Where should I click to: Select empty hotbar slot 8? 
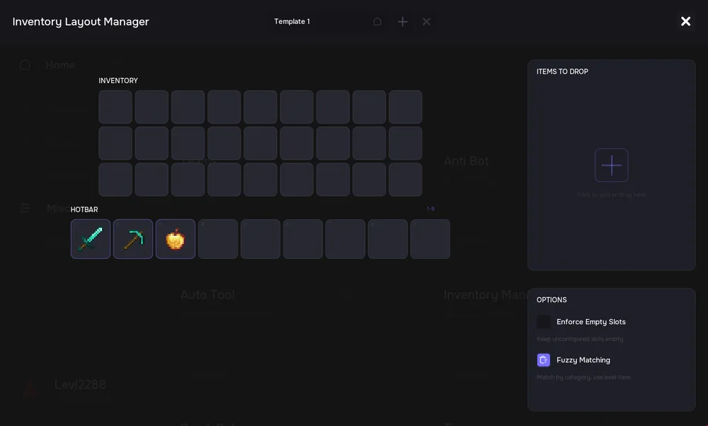pyautogui.click(x=388, y=239)
